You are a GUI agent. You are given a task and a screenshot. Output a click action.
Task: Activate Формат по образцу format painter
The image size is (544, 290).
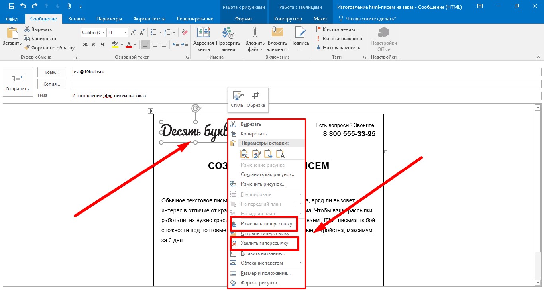(x=49, y=48)
